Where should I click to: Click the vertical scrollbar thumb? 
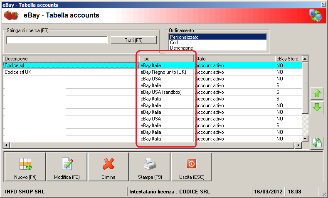(305, 88)
